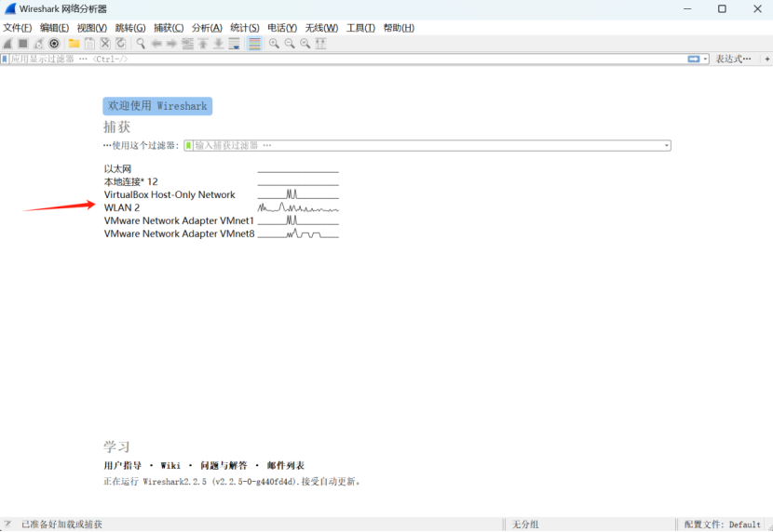Viewport: 773px width, 532px height.
Task: Select the WLAN 2 interface
Action: coord(122,207)
